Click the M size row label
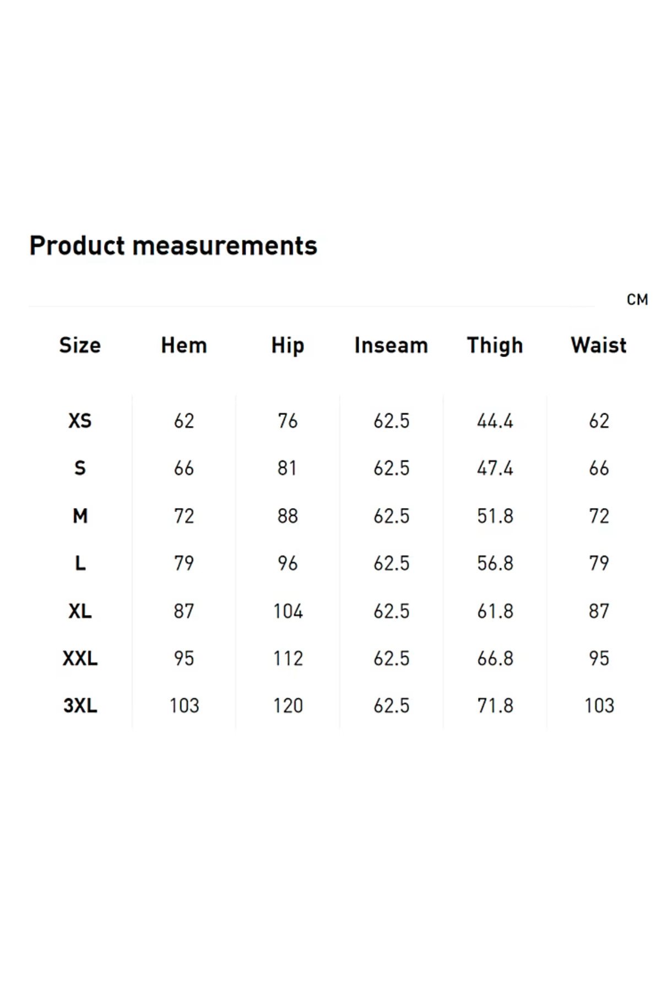This screenshot has height=992, width=661. (x=80, y=516)
